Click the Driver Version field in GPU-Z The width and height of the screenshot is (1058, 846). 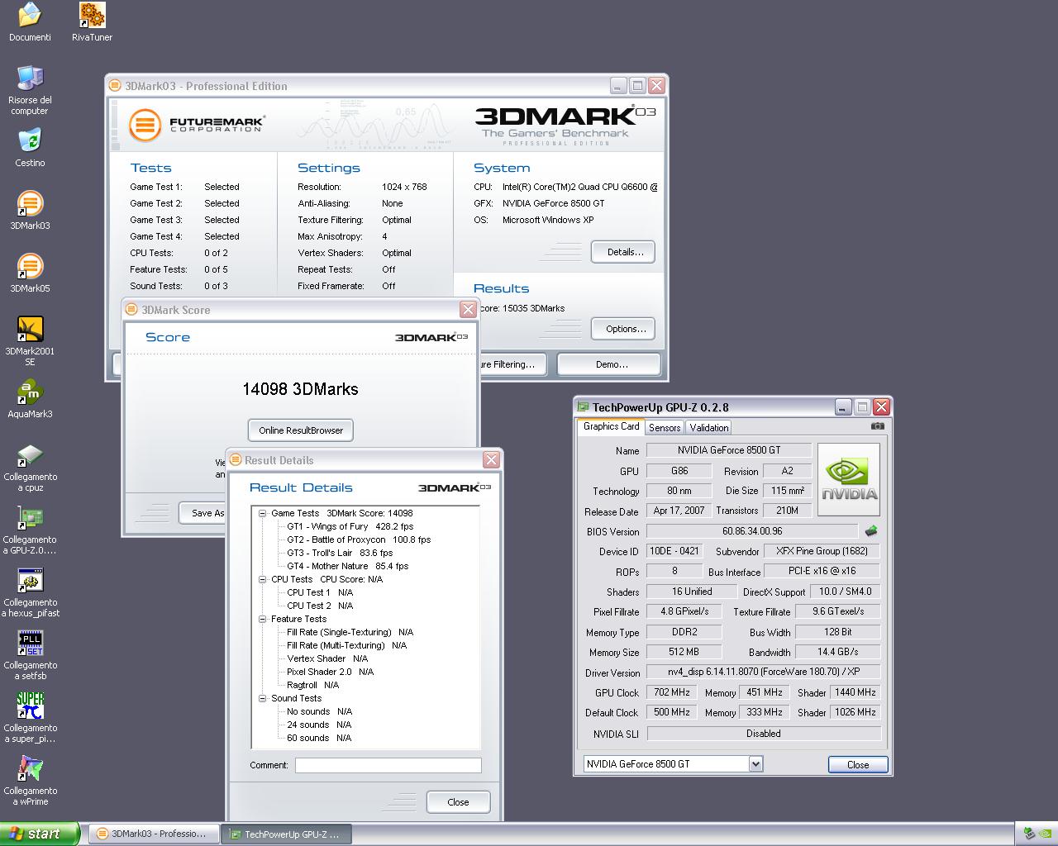[x=764, y=672]
